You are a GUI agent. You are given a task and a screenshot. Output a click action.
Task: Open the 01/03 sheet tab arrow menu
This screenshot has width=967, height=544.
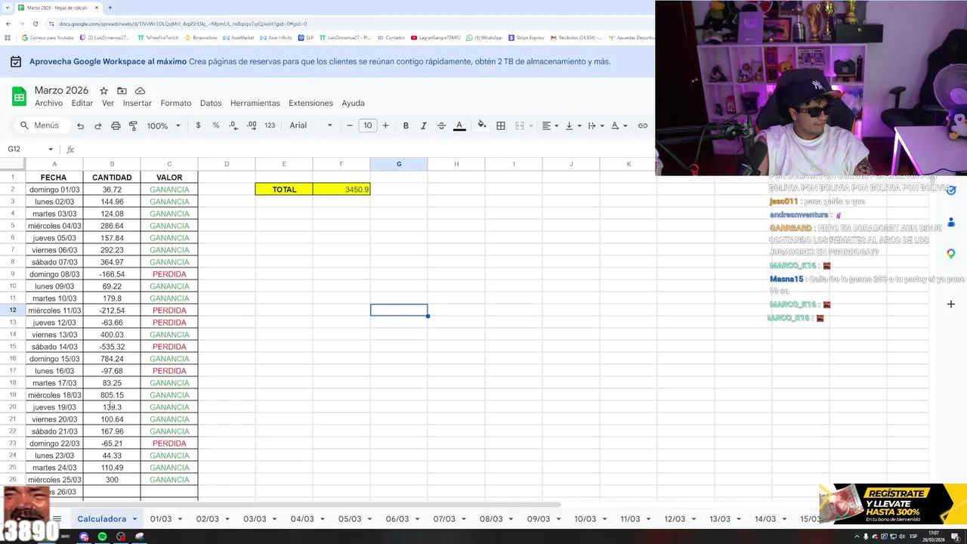pos(180,519)
